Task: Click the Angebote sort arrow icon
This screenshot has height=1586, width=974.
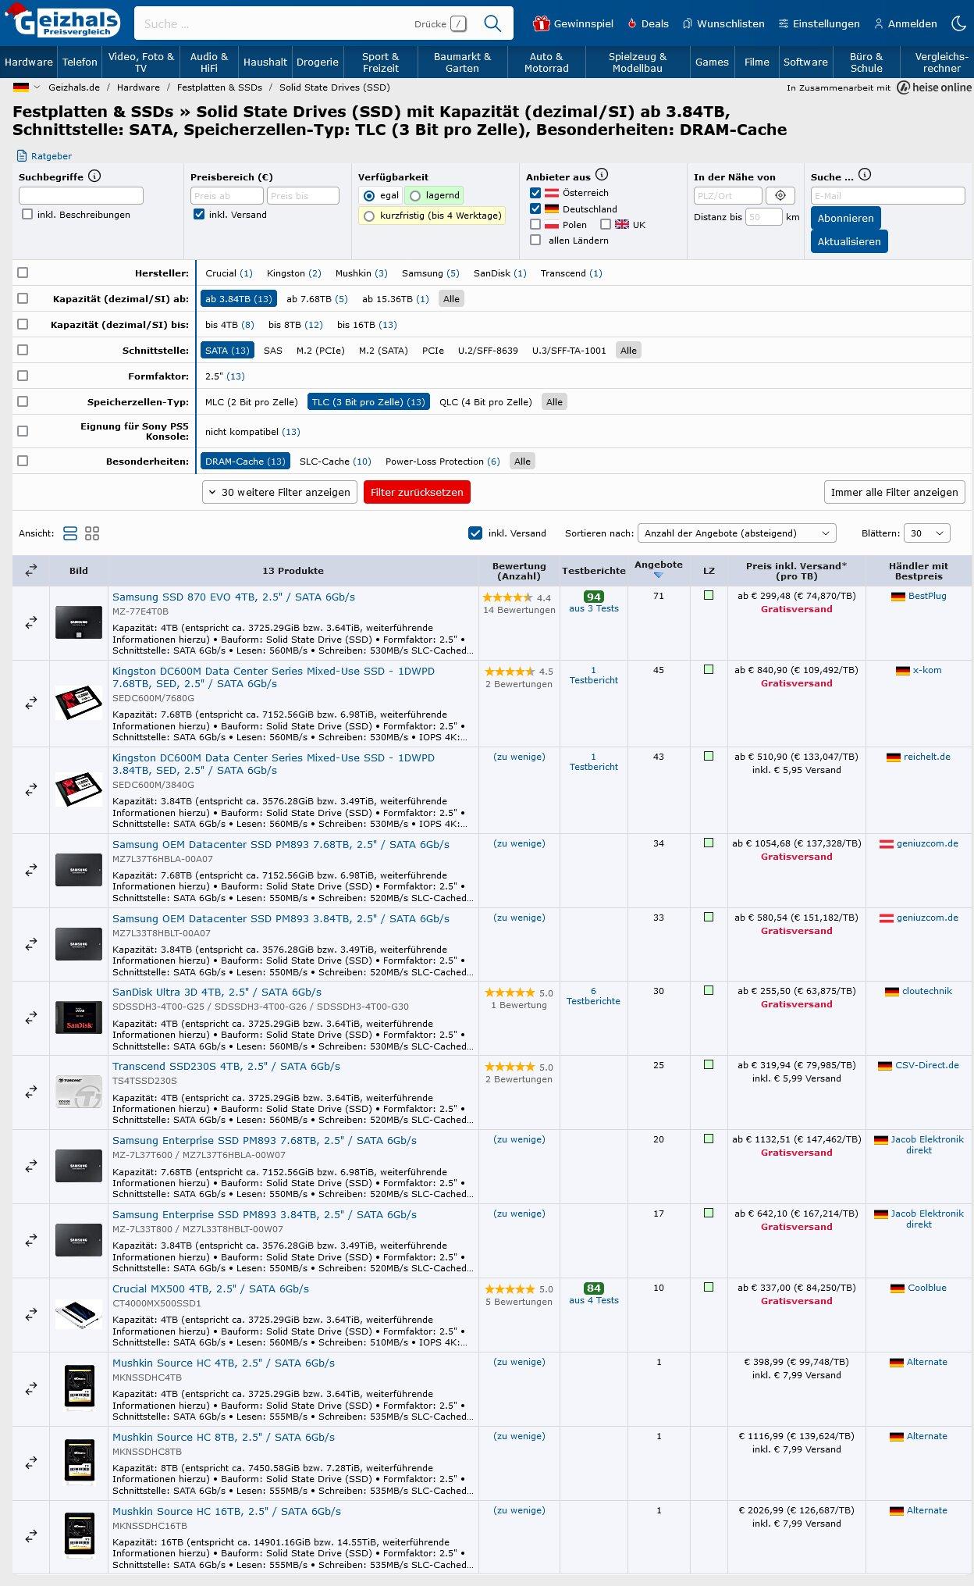Action: pos(658,576)
